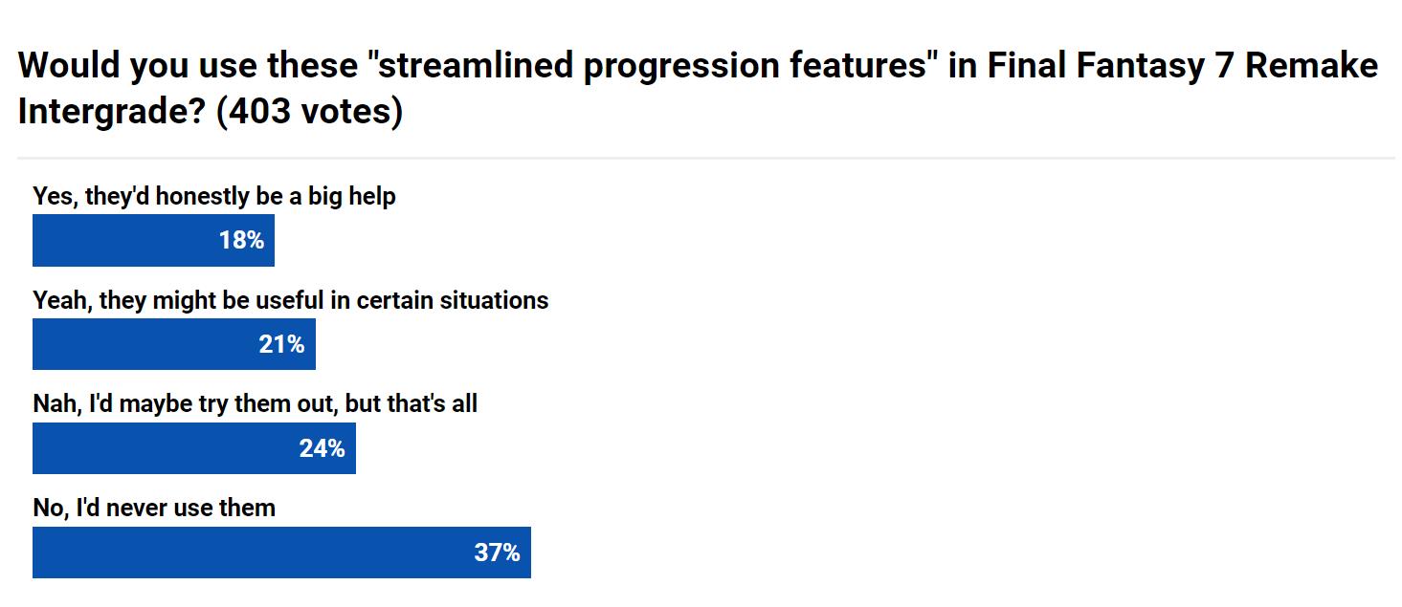This screenshot has height=607, width=1402.
Task: Choose the "No, I'd never use them" option
Action: point(154,508)
